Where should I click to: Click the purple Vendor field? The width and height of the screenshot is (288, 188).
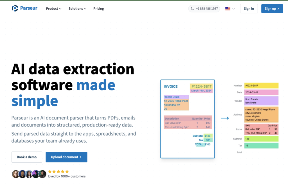coord(261,101)
